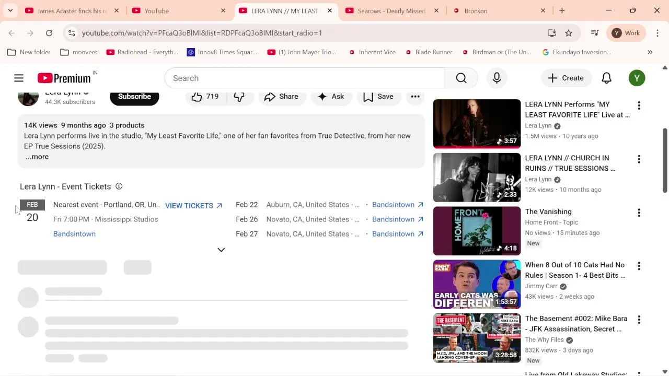Open 8 Out of 10 Cats video thumbnail

[477, 285]
